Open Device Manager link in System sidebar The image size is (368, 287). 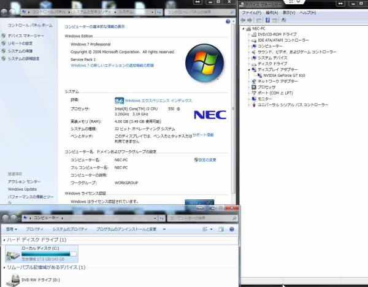click(x=26, y=36)
